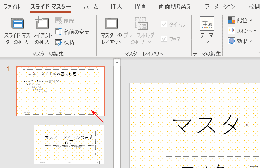
Task: Switch to the 画面切り替え tab
Action: pyautogui.click(x=175, y=7)
